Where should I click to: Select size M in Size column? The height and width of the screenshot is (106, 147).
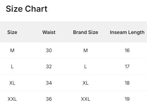pyautogui.click(x=12, y=50)
